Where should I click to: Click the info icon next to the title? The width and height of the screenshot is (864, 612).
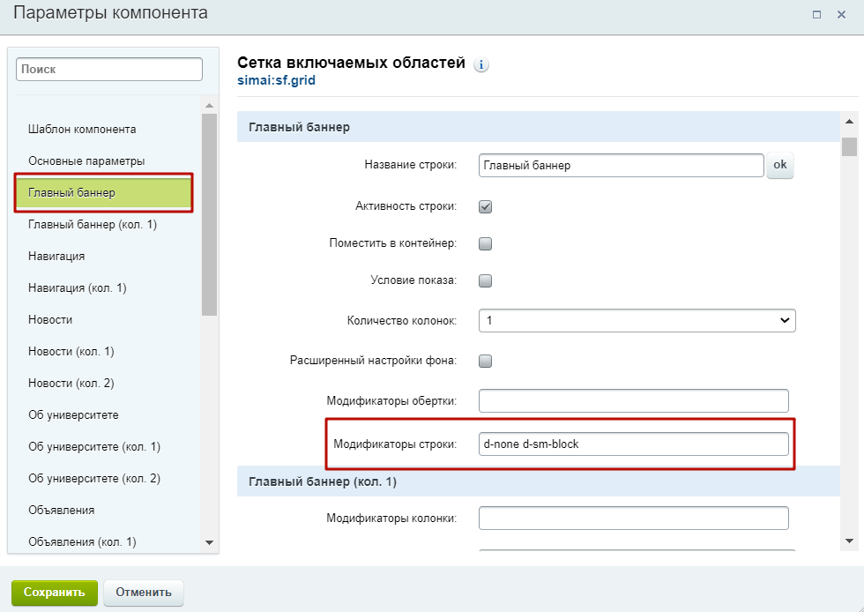(481, 64)
